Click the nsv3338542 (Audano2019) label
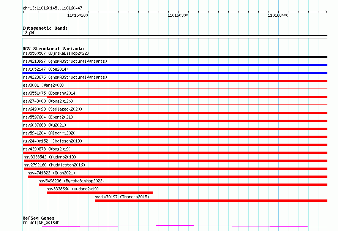This screenshot has width=338, height=231. (x=50, y=157)
